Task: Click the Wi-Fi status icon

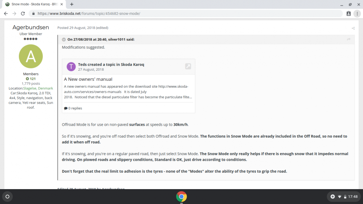Action: click(339, 197)
